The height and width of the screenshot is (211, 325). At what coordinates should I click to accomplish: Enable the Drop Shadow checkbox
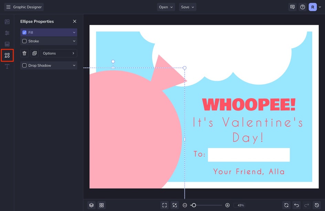tap(24, 65)
